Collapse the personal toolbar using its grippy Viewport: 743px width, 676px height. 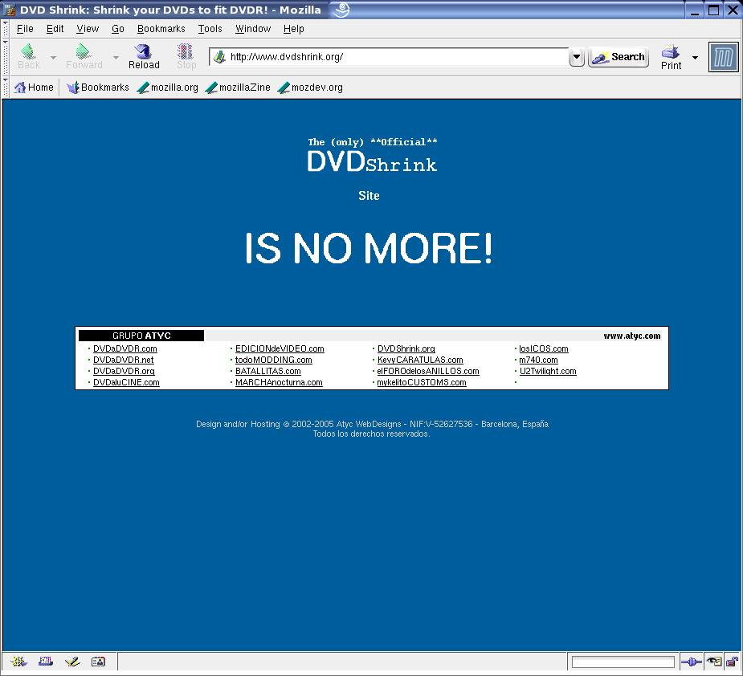click(x=6, y=88)
